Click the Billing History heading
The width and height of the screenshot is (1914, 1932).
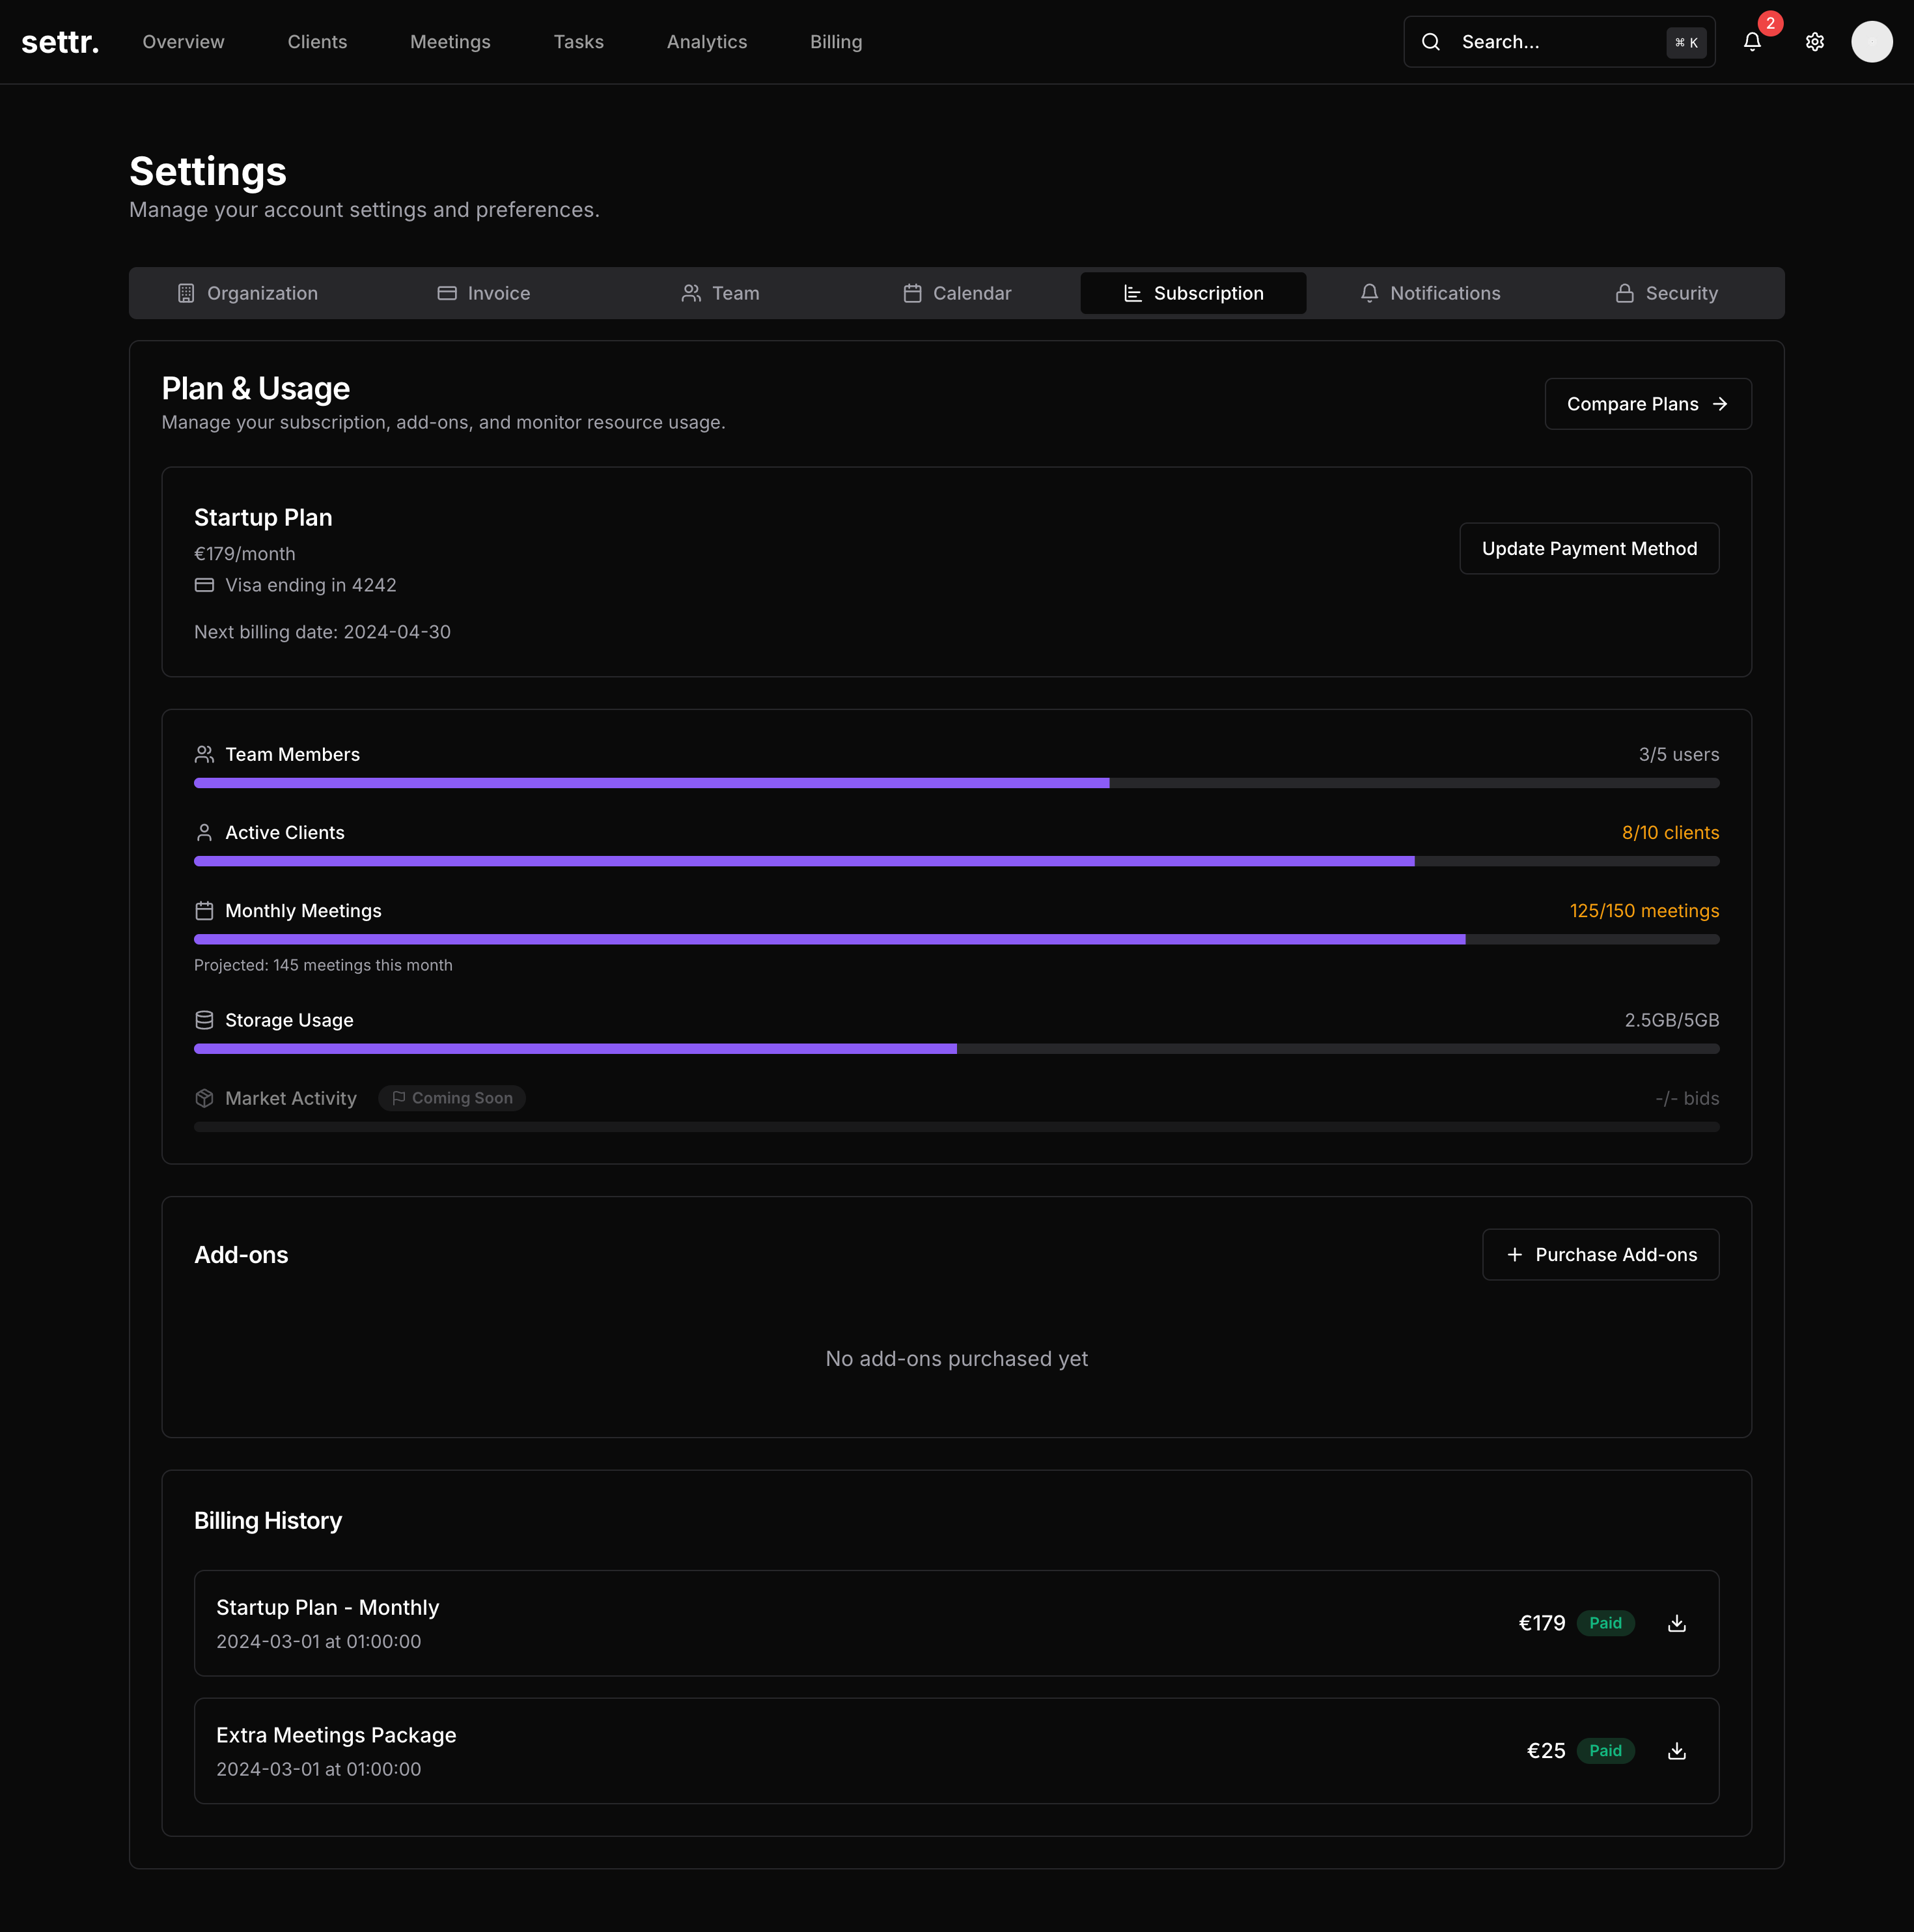[x=267, y=1520]
